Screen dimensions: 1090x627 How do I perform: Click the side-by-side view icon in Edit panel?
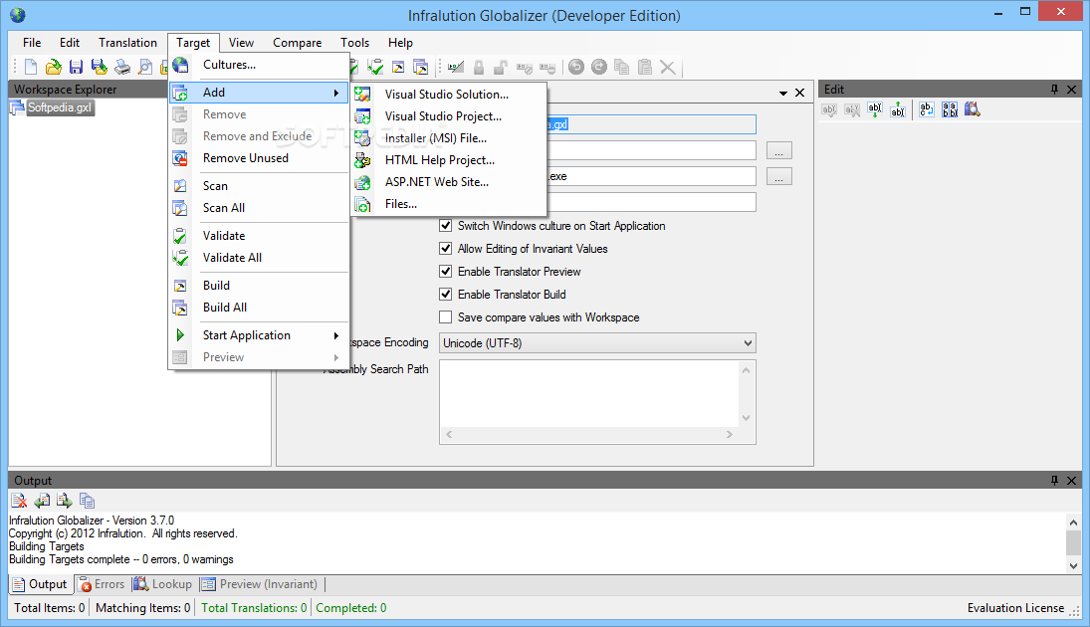[x=950, y=109]
